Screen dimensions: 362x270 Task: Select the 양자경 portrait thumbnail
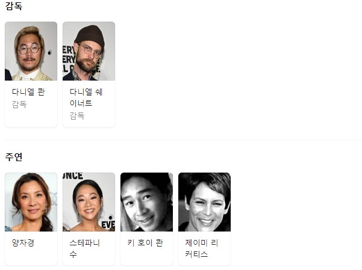click(x=31, y=202)
